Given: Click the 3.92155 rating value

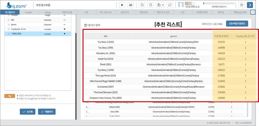Looking at the screenshot, I should tap(221, 42).
